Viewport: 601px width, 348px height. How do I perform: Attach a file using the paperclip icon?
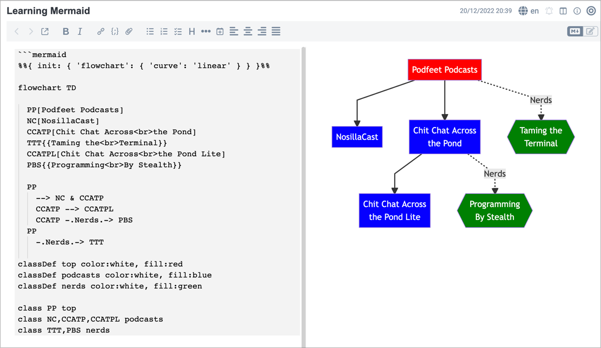[x=129, y=31]
